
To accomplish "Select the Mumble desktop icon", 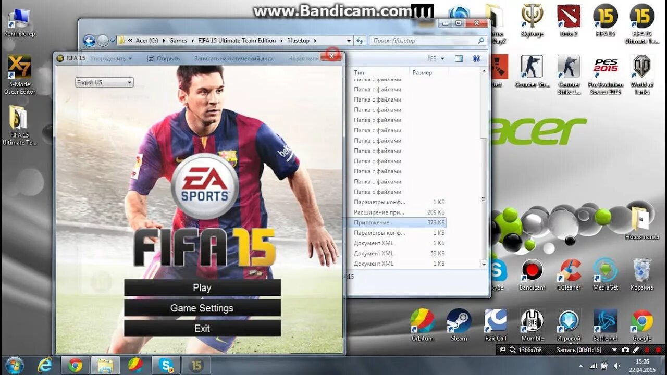I will point(532,326).
